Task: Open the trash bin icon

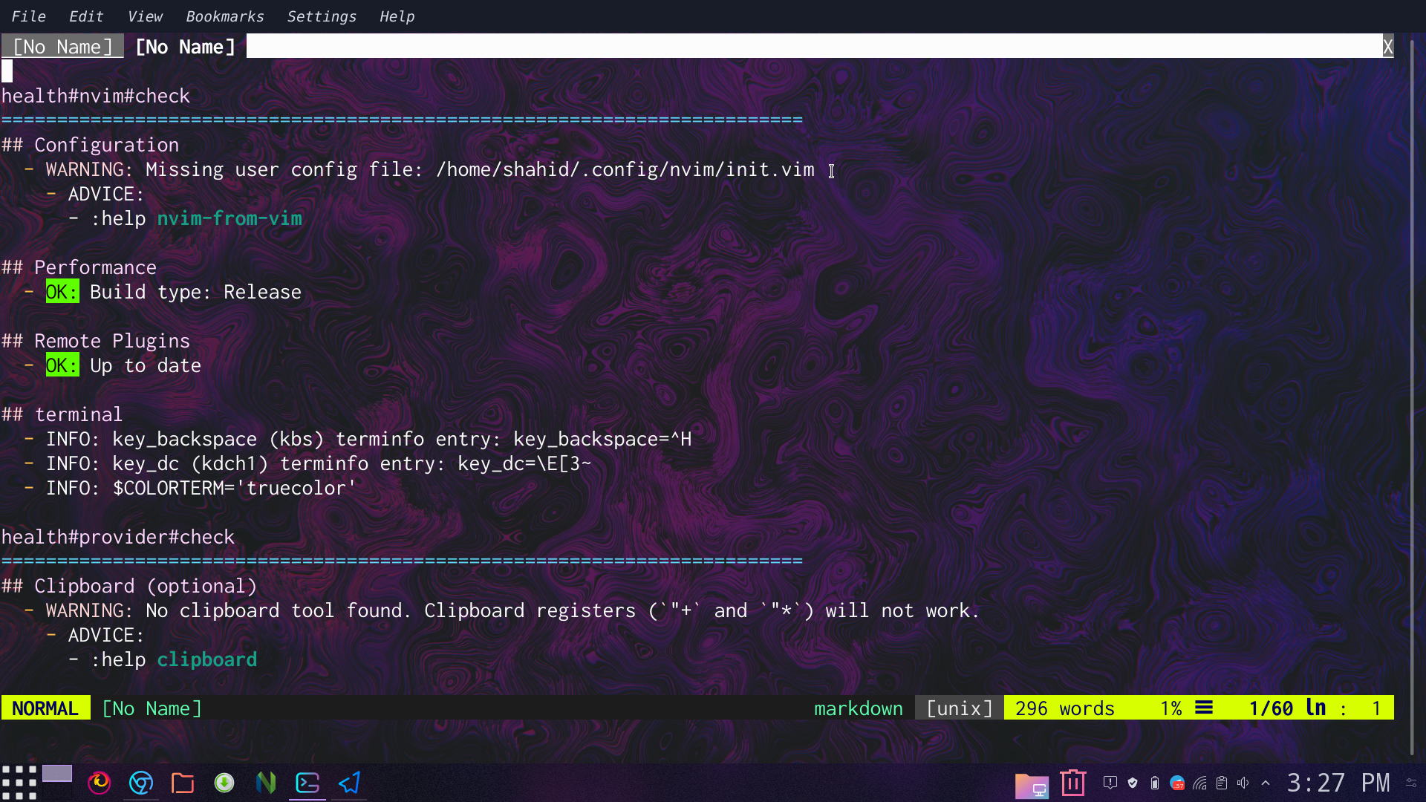Action: pos(1073,783)
